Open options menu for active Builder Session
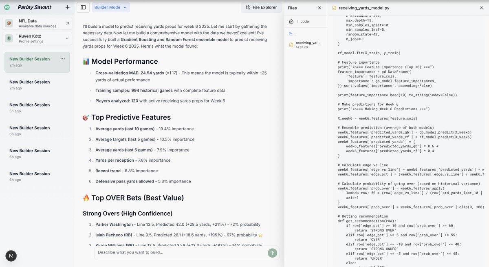This screenshot has height=267, width=489. (x=62, y=59)
